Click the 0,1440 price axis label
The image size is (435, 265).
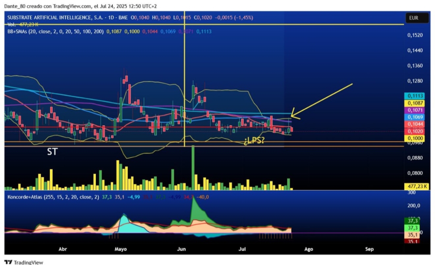tap(415, 50)
